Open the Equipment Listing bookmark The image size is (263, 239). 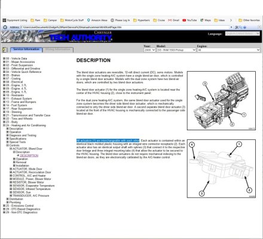click(15, 20)
